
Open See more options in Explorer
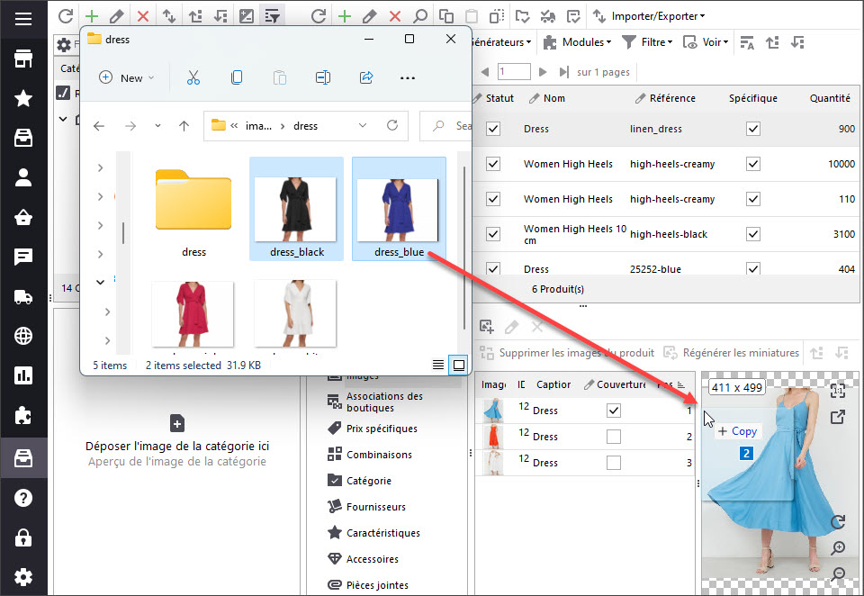pos(407,77)
